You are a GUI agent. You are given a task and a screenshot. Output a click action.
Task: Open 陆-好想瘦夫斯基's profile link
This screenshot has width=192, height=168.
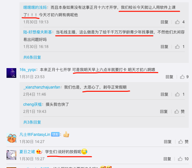(x=37, y=32)
